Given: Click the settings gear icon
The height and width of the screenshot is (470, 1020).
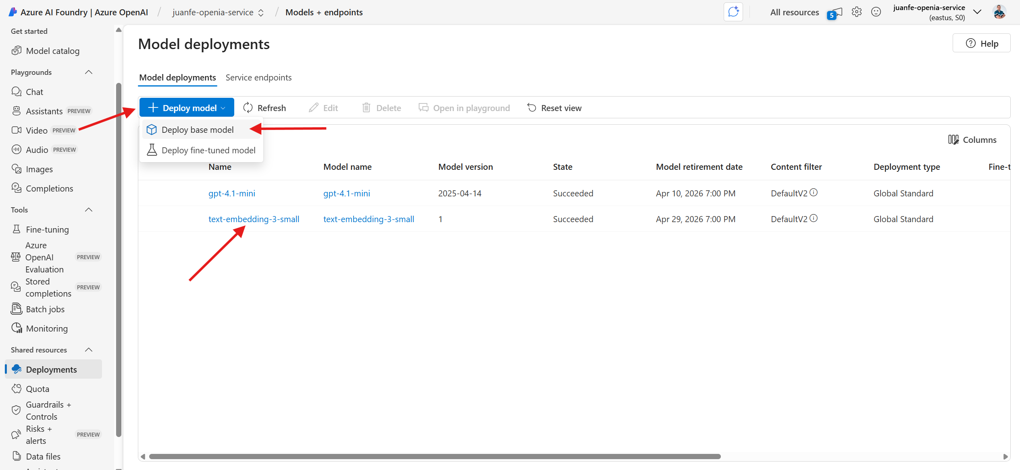Looking at the screenshot, I should pos(856,12).
